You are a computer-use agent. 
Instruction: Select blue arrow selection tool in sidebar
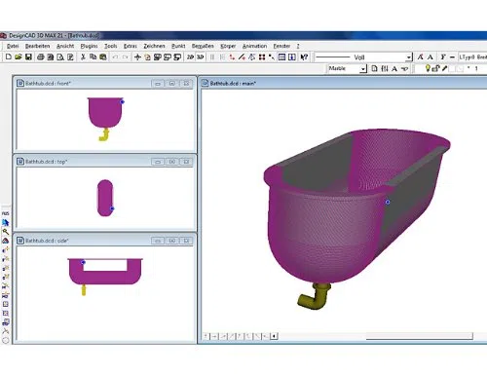coord(6,223)
